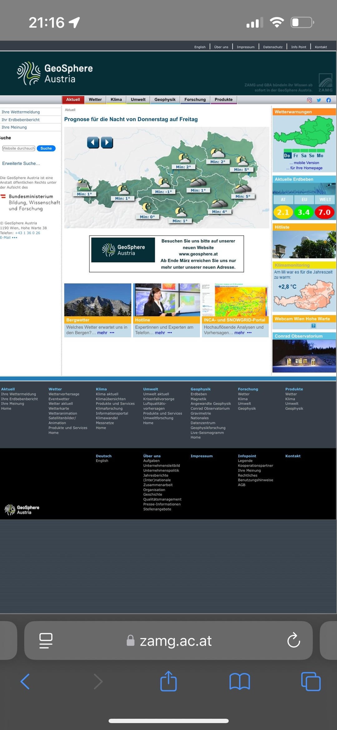Screen dimensions: 337x730
Task: Open AGB in footer Infopoint
Action: pos(242,485)
